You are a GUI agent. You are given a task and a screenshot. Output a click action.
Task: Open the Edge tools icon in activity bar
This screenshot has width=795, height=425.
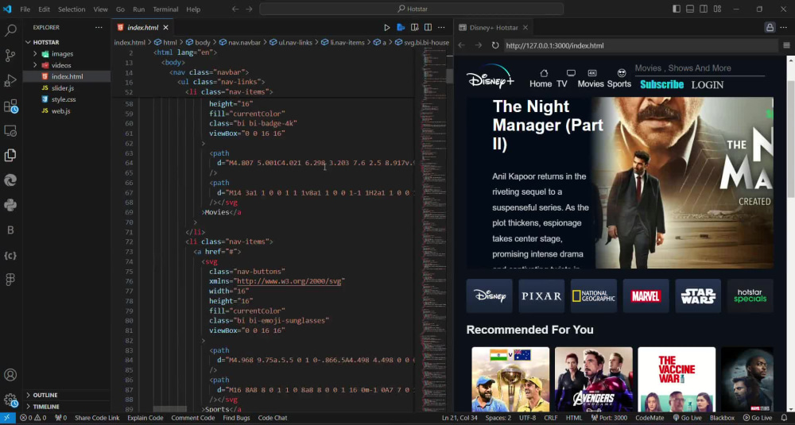(x=10, y=180)
